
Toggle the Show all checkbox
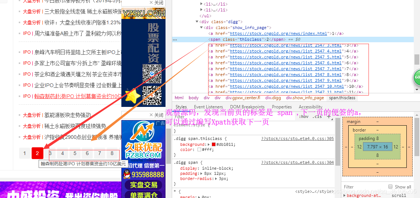[x=391, y=187]
